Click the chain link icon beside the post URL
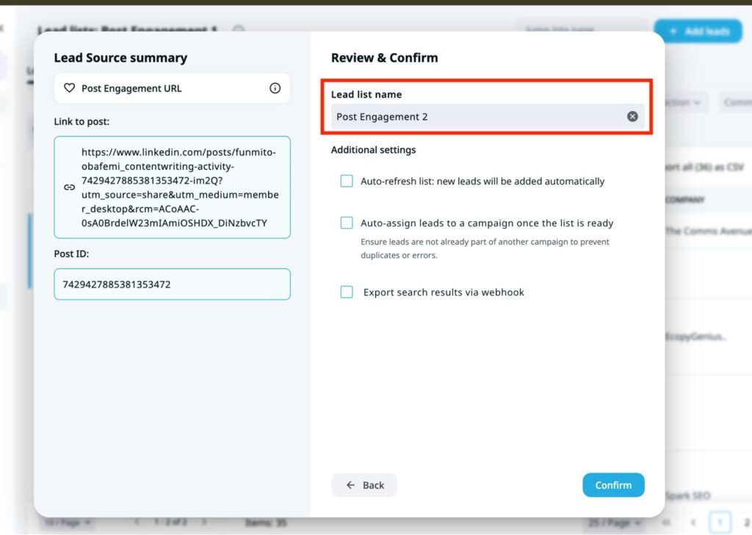The width and height of the screenshot is (752, 535). [70, 187]
